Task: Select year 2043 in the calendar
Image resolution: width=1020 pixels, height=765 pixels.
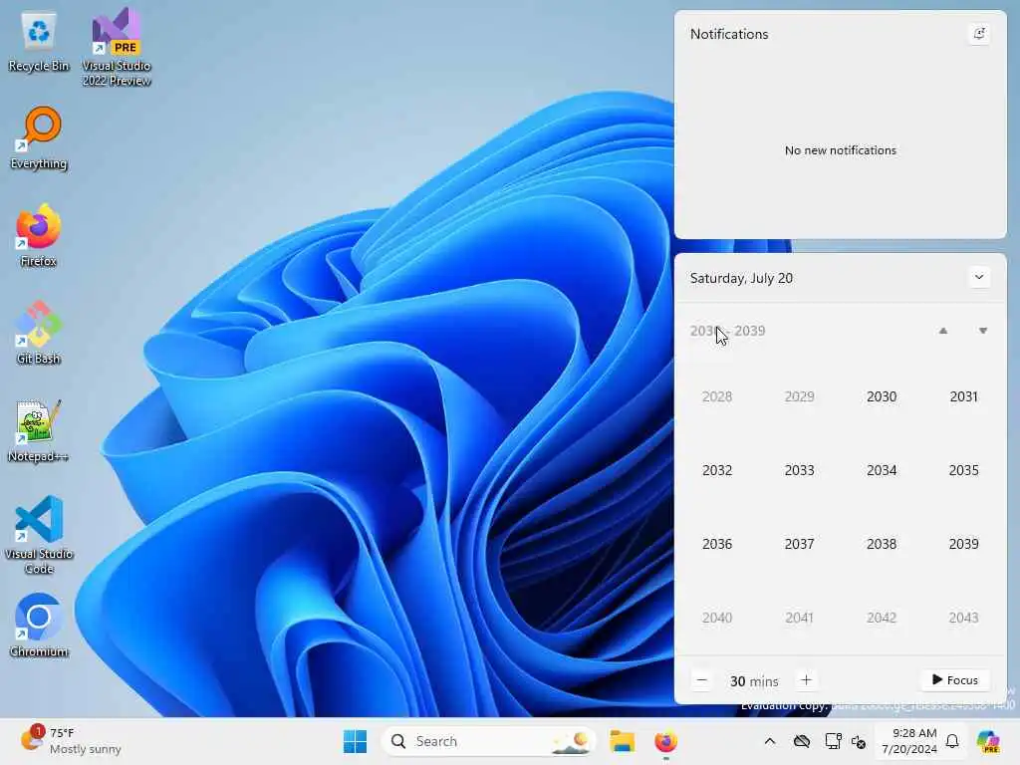Action: pos(963,618)
